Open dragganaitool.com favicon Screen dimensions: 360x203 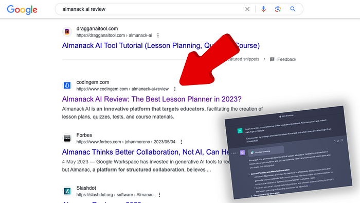click(67, 31)
